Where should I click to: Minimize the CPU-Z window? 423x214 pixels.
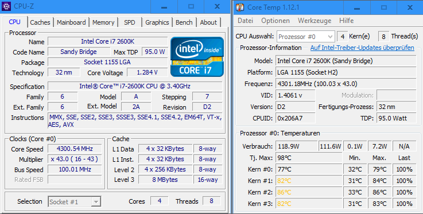coord(164,7)
